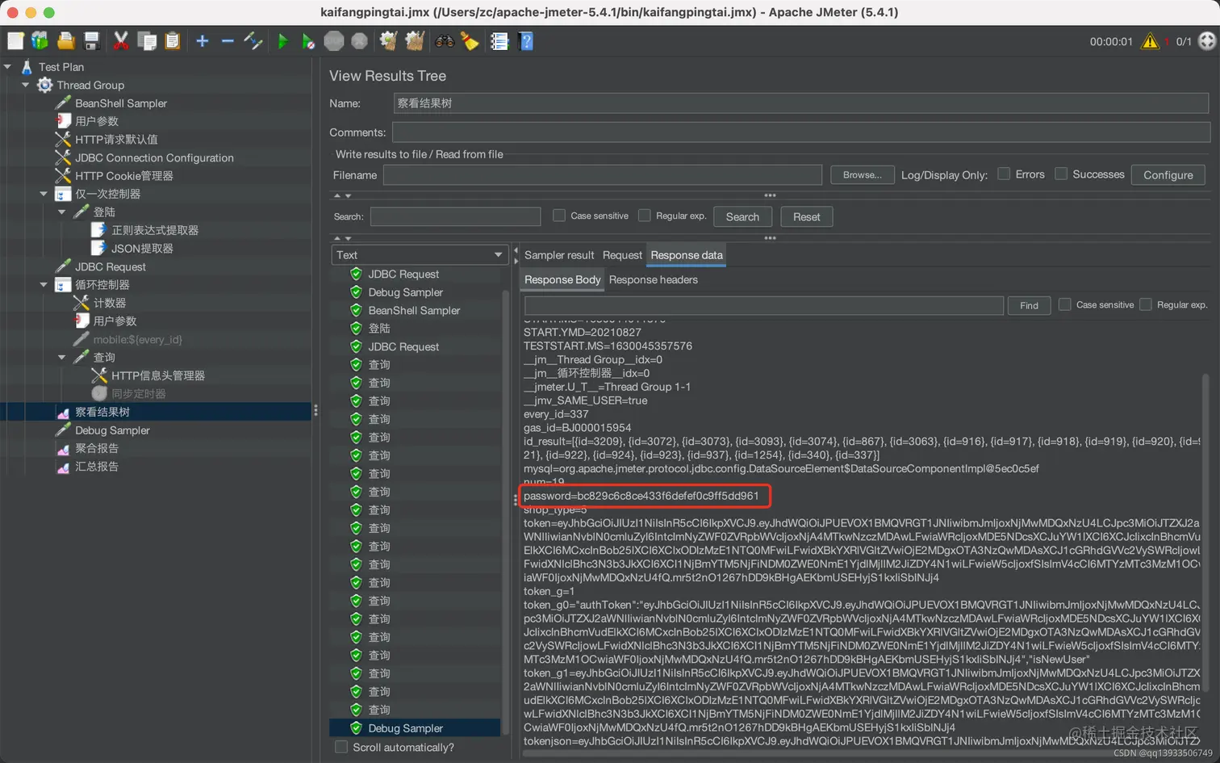Select Test Plan flask icon in tree
Image resolution: width=1220 pixels, height=763 pixels.
click(27, 67)
